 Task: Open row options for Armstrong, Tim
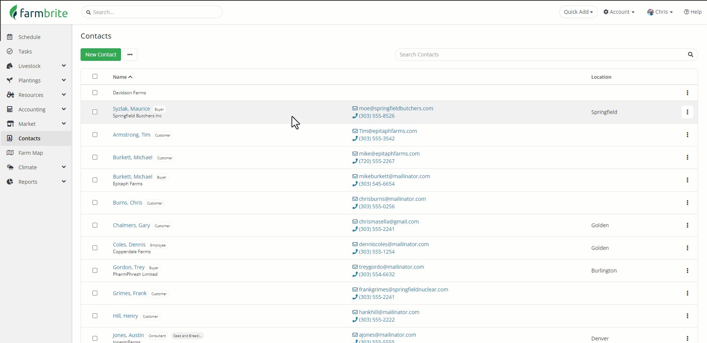pyautogui.click(x=687, y=135)
